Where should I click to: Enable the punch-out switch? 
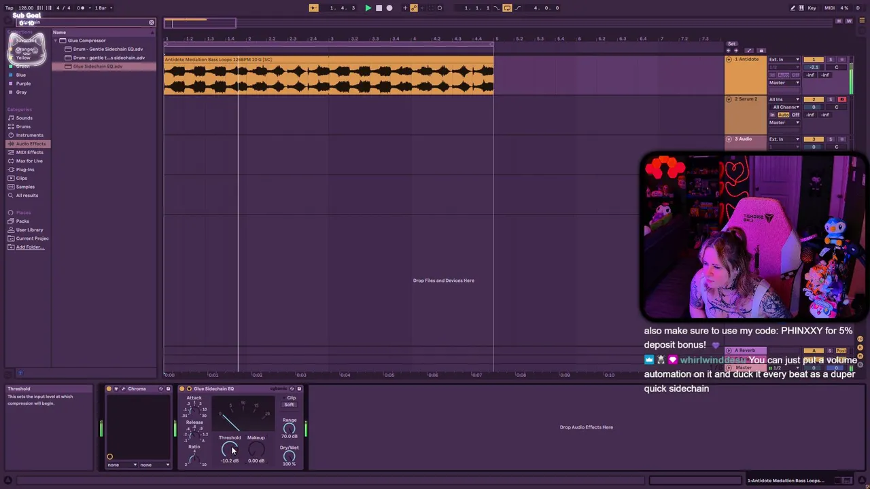click(x=518, y=8)
